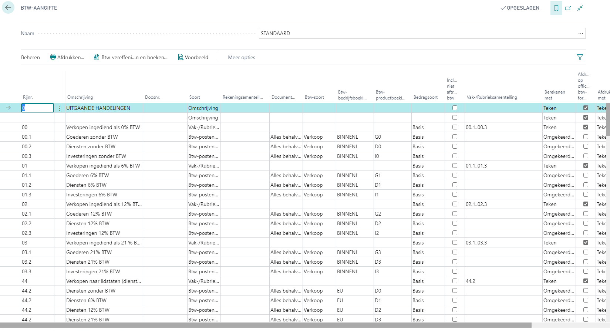Toggle print checkbox for row 03
The height and width of the screenshot is (331, 610).
click(586, 243)
